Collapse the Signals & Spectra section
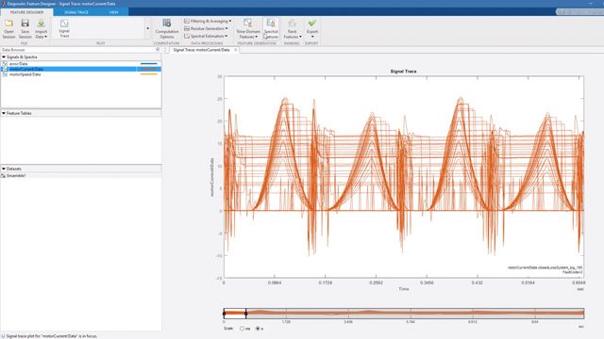The width and height of the screenshot is (604, 339). click(x=4, y=56)
